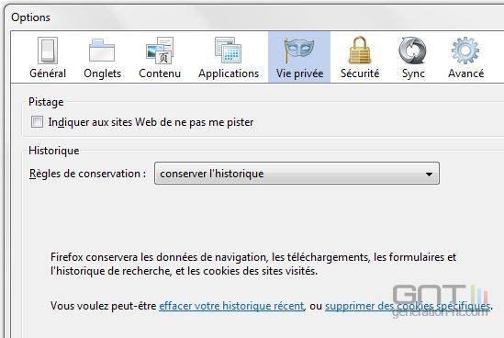504x338 pixels.
Task: Open the Onglets folder tab icon
Action: pyautogui.click(x=102, y=51)
